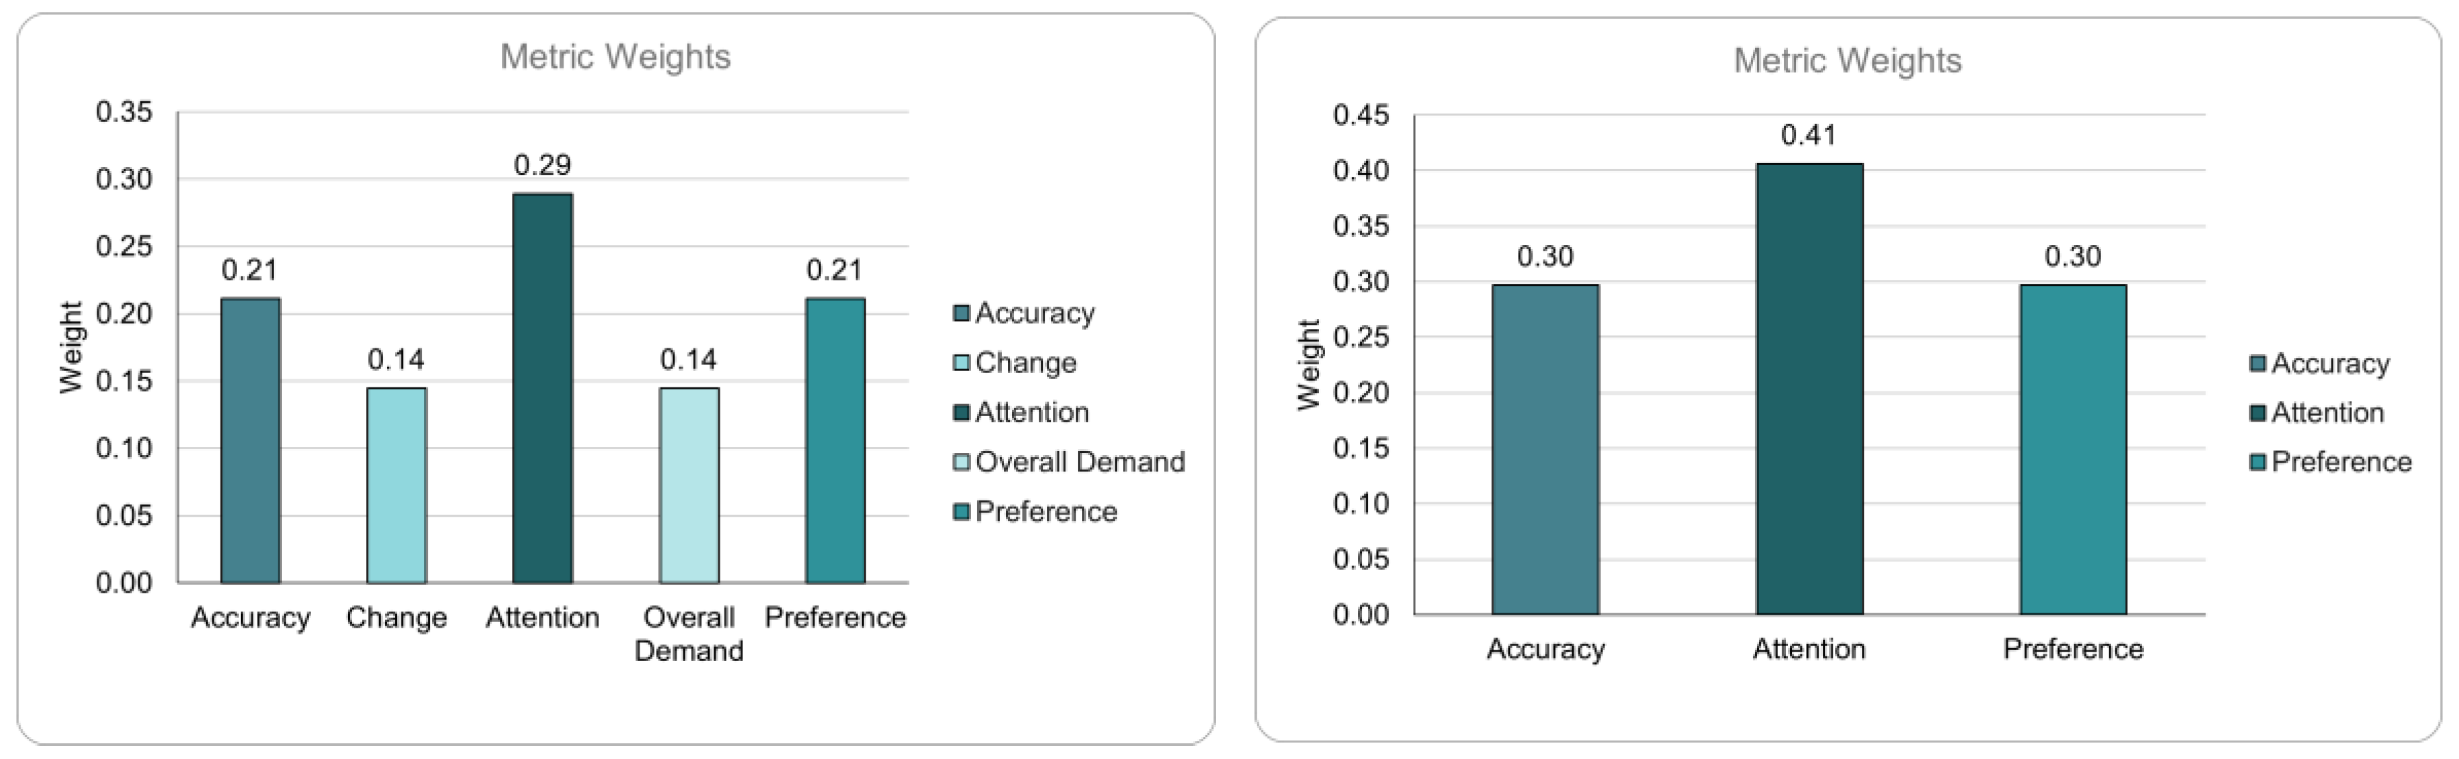
Task: Click the 0.29 data label
Action: click(x=542, y=166)
